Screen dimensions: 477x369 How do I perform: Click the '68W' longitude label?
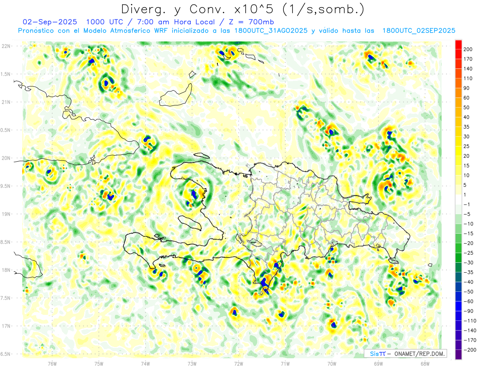click(425, 364)
